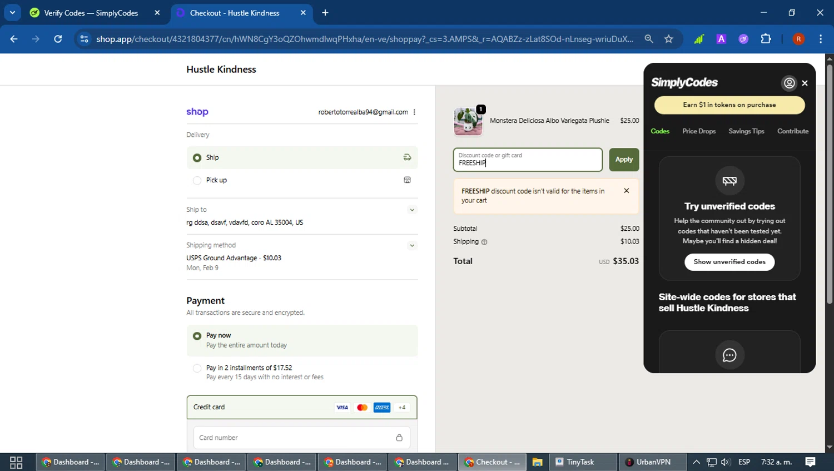Click the lock icon in Card number

point(399,438)
